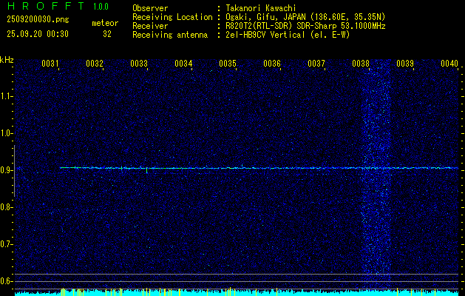
Task: Click the 0036 time marker
Action: [272, 64]
